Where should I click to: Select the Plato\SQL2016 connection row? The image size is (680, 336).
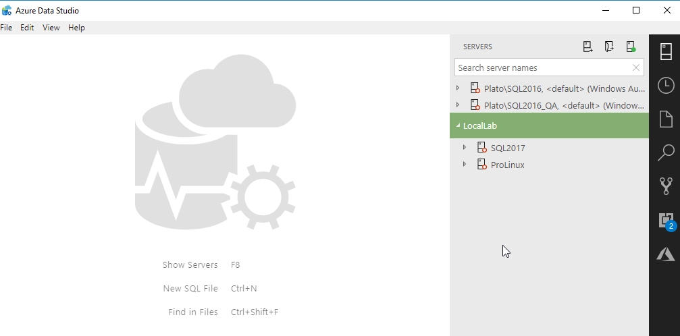tap(550, 88)
